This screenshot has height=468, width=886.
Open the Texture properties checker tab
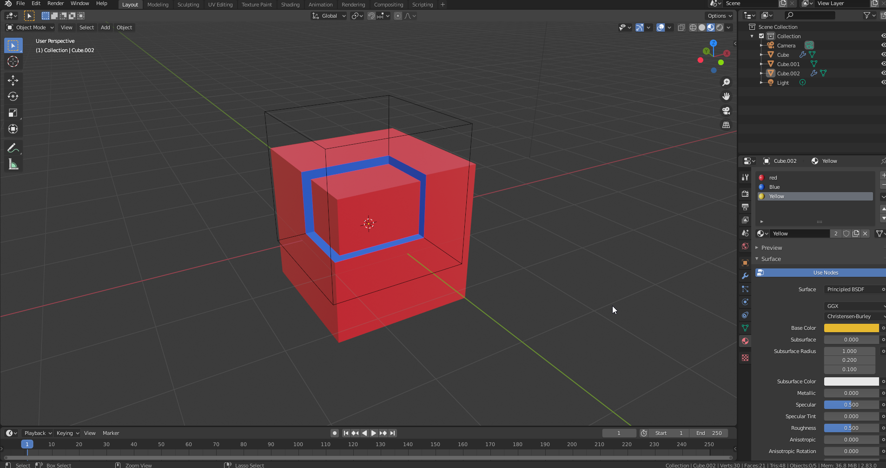pyautogui.click(x=745, y=358)
